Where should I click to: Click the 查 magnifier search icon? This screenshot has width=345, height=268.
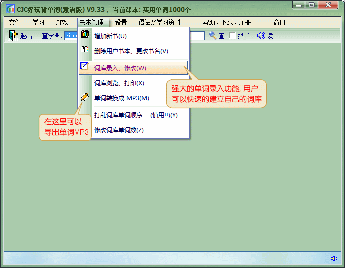coord(213,36)
